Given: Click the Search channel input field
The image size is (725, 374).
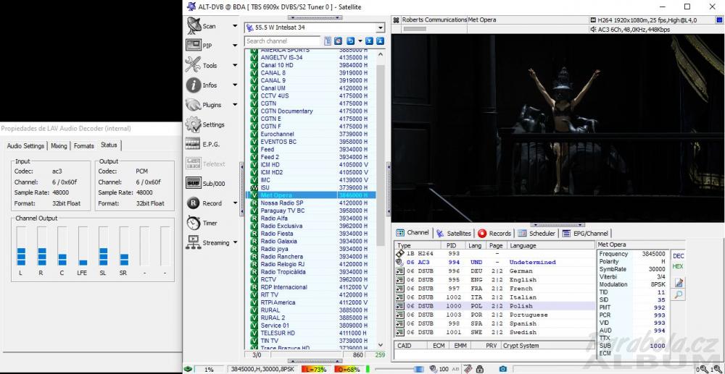Looking at the screenshot, I should pos(282,41).
